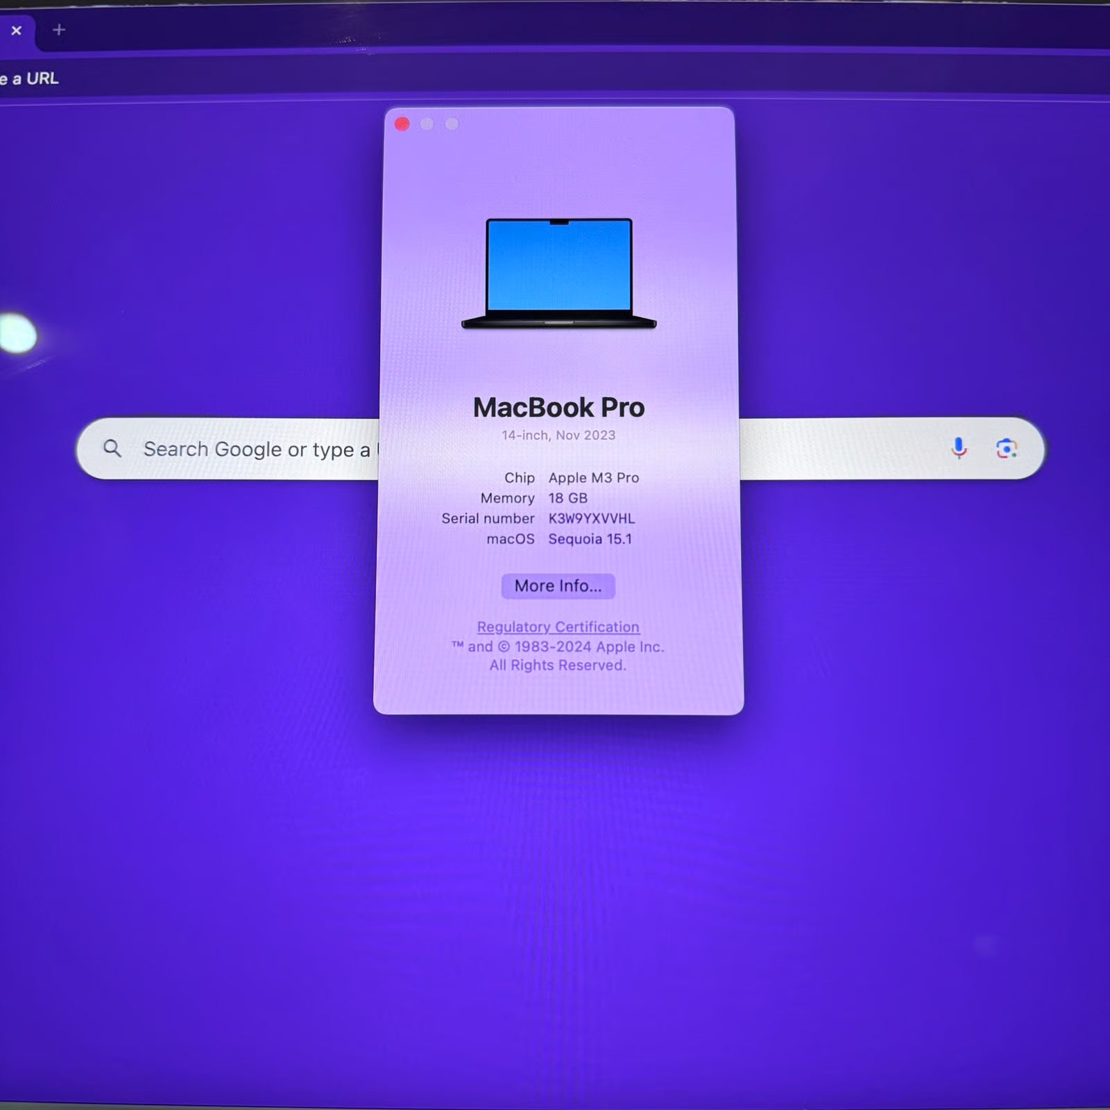Click the browser address bar
Screen dimensions: 1110x1110
coord(208,78)
